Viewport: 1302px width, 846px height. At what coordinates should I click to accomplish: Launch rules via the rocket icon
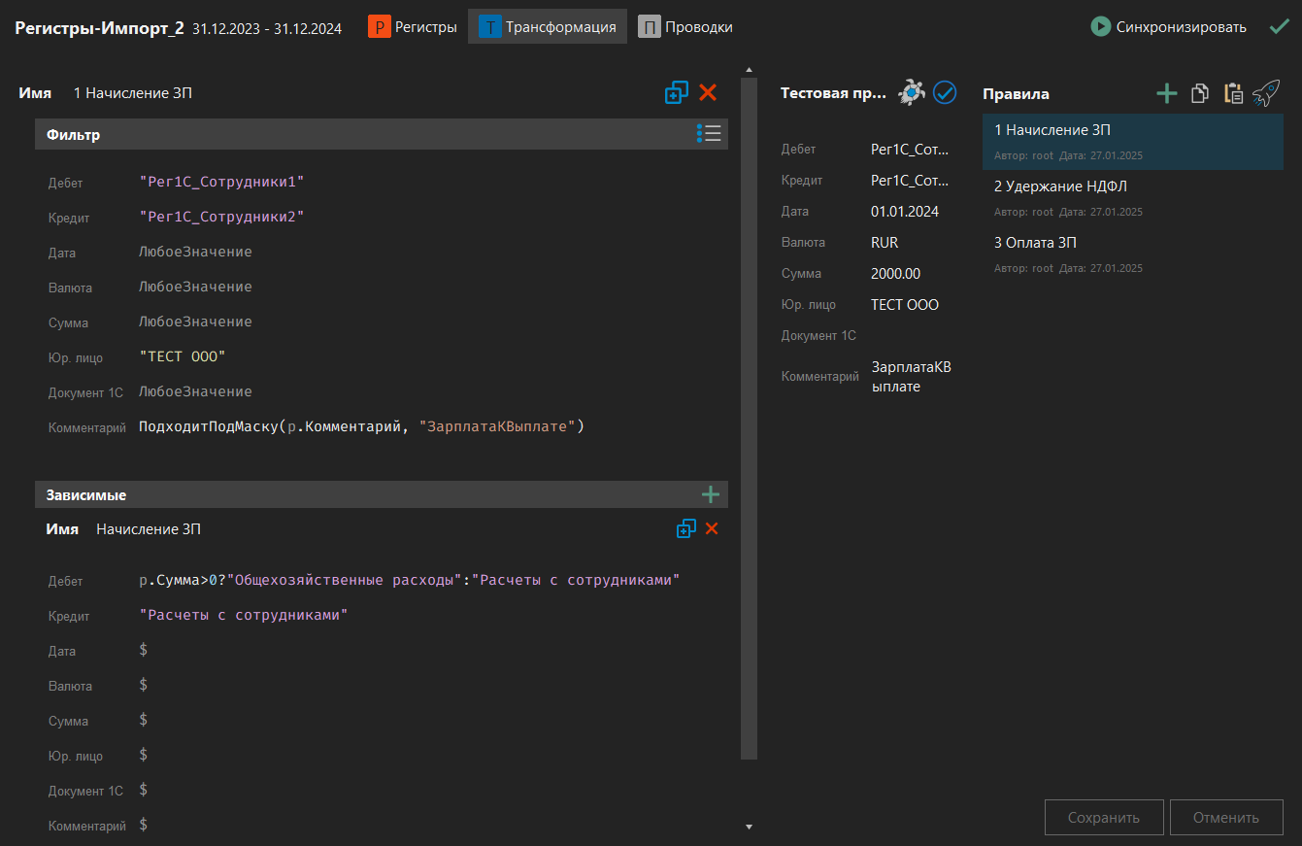point(1265,93)
